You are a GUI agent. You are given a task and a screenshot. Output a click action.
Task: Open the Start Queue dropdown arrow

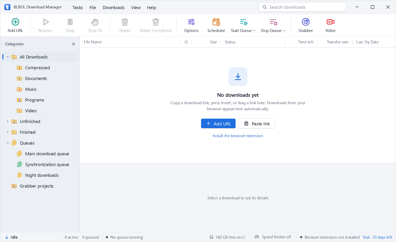(254, 31)
